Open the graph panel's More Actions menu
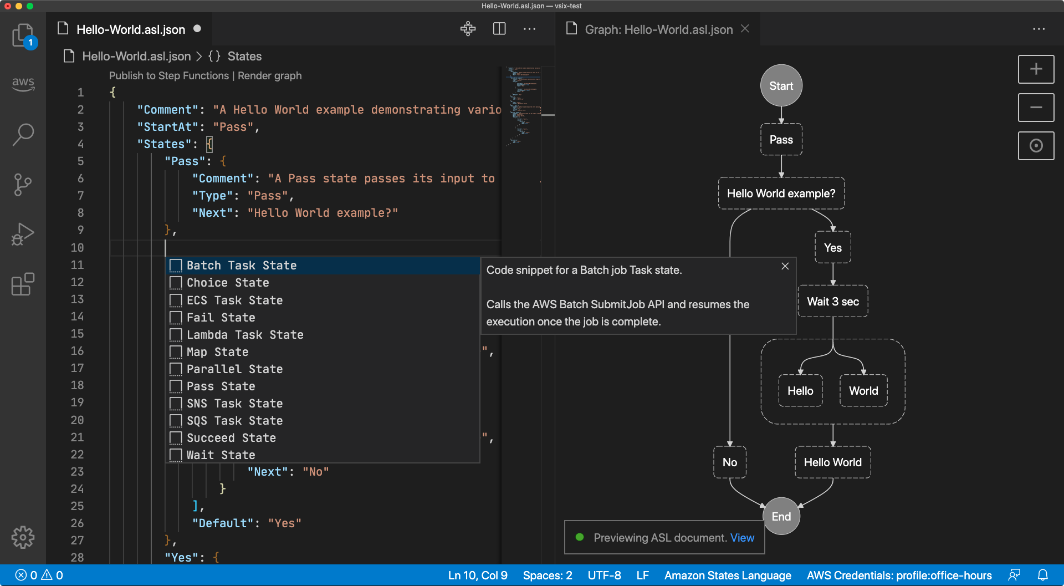1064x586 pixels. tap(1039, 29)
